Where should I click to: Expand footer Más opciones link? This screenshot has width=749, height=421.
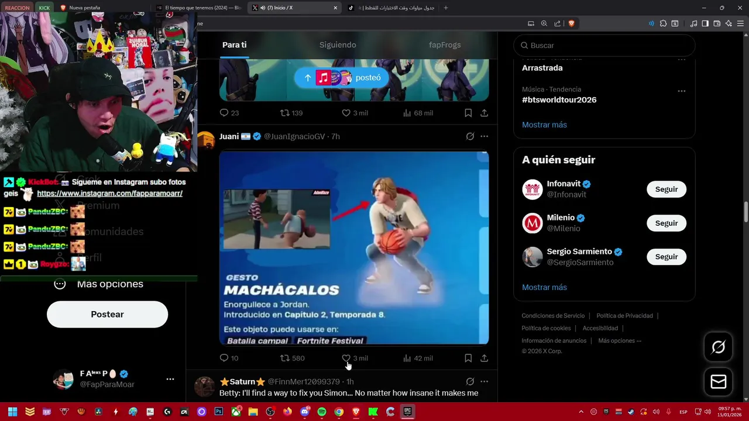click(620, 340)
